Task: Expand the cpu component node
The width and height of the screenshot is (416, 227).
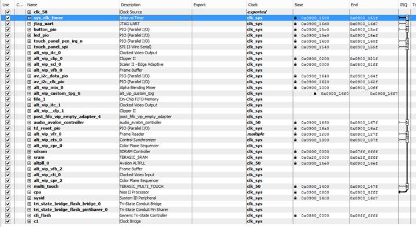Action: click(29, 192)
